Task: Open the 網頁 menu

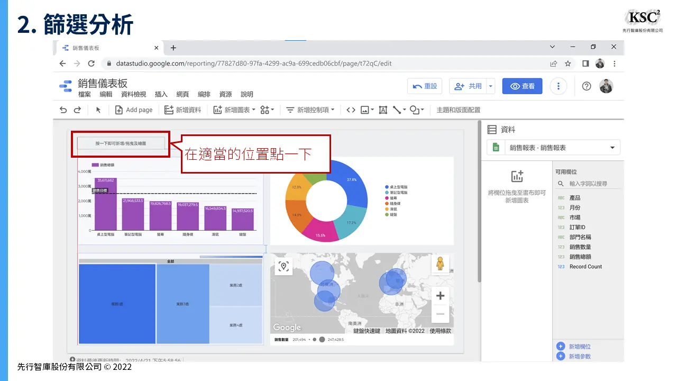Action: [x=182, y=94]
